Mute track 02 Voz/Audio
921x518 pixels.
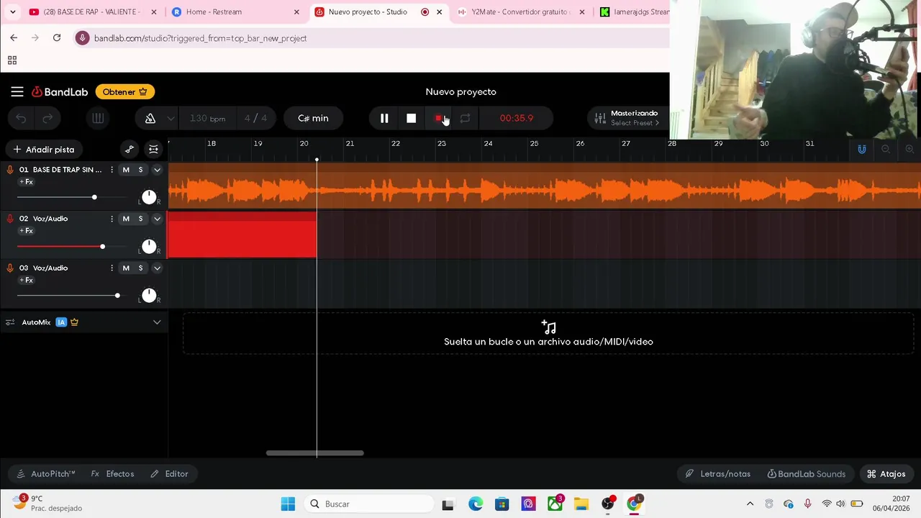point(126,219)
